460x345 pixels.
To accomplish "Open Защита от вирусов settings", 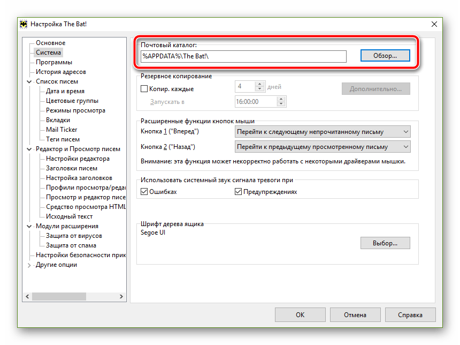I will pos(74,236).
